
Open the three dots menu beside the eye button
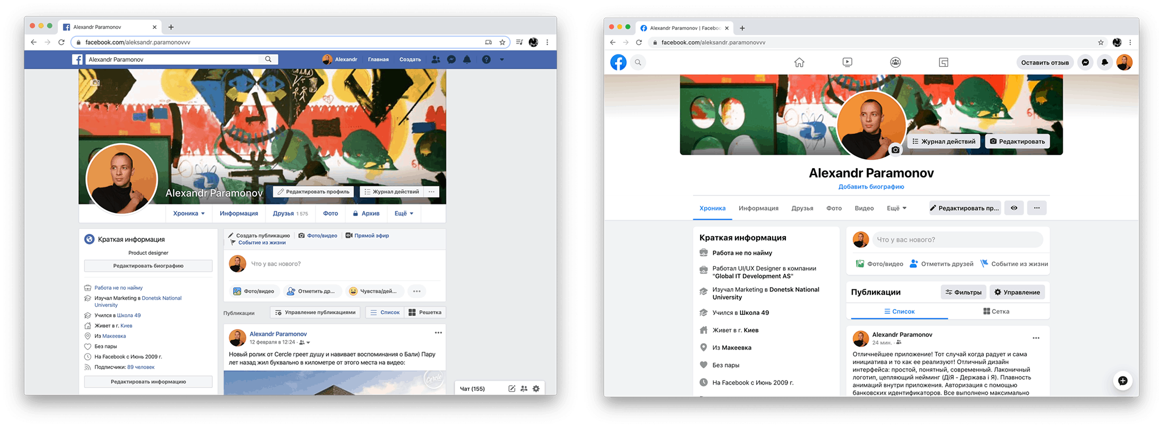point(1037,208)
